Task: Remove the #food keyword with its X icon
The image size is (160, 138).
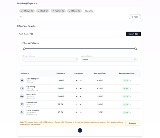Action: [47, 11]
